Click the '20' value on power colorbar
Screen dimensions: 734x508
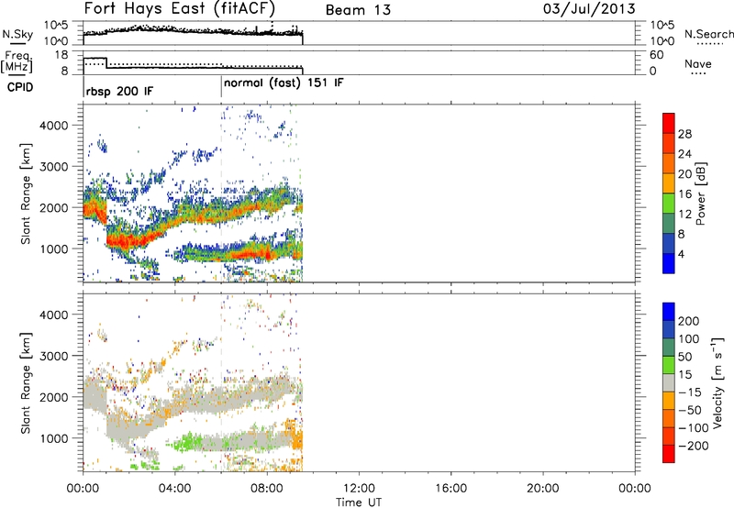(684, 174)
